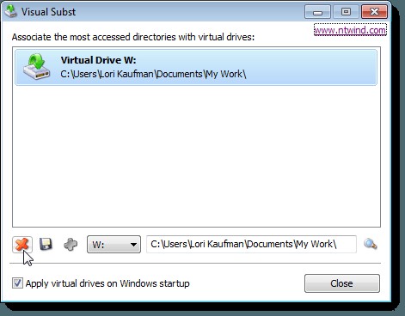The height and width of the screenshot is (316, 405).
Task: Add a new virtual drive with plus icon
Action: (71, 245)
